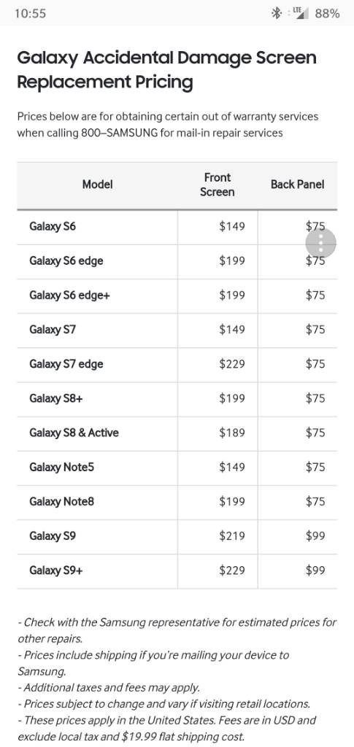354x747 pixels.
Task: Tap the 800–SAMSUNG phone text
Action: click(x=119, y=133)
